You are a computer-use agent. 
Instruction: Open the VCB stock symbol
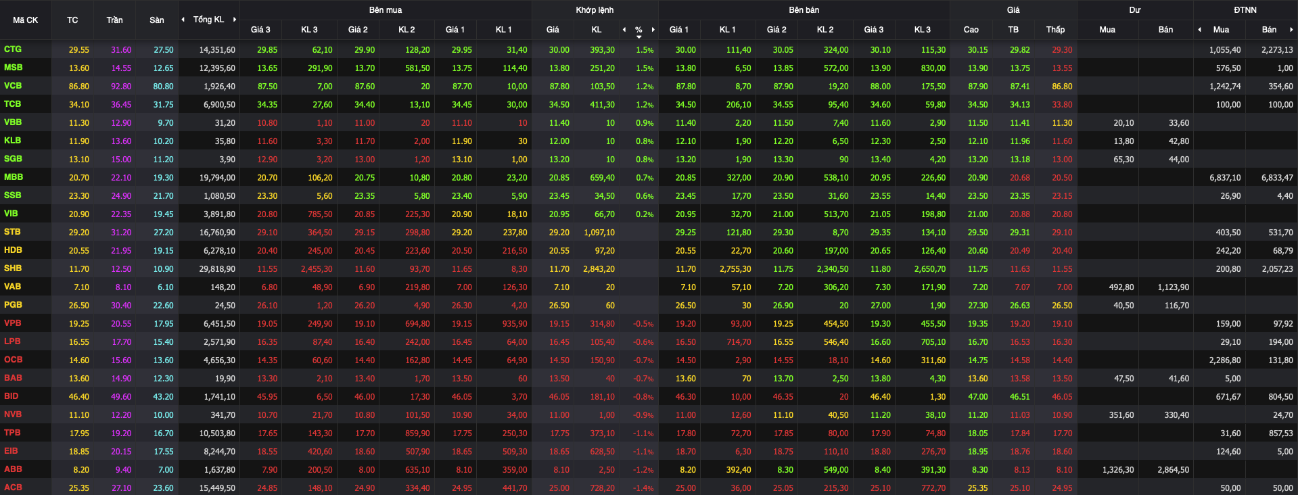tap(13, 86)
